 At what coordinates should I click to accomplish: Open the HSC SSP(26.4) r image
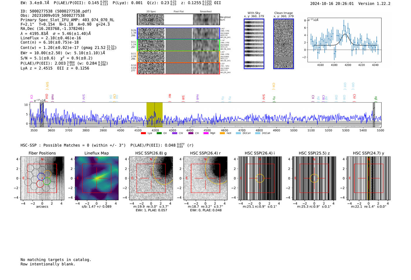coord(205,178)
